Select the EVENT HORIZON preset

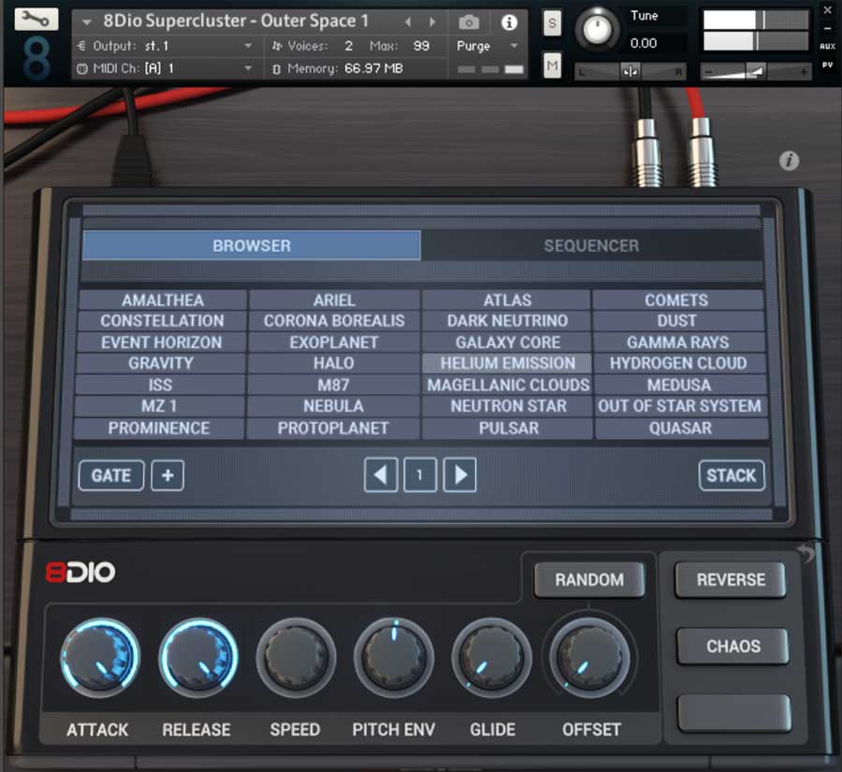[x=161, y=342]
